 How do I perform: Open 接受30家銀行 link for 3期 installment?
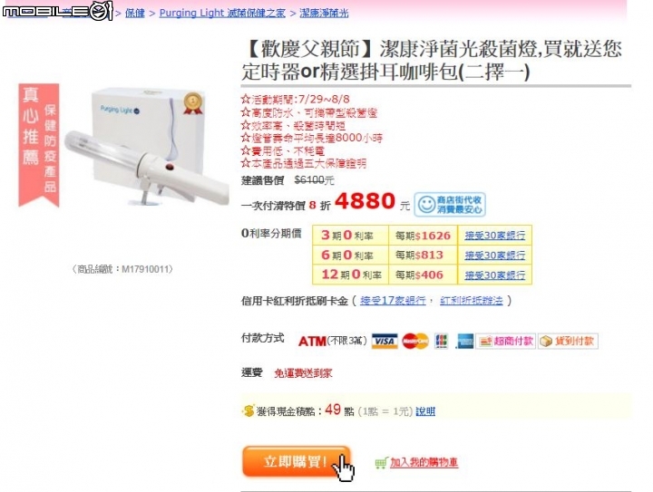pos(495,236)
